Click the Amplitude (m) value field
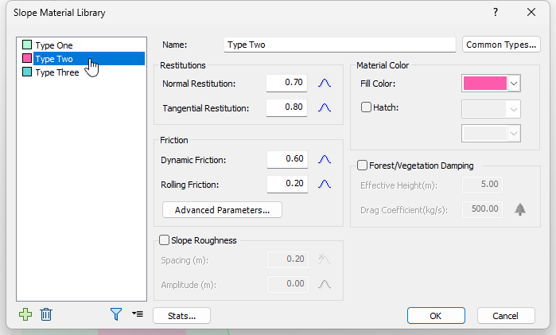 click(x=288, y=284)
